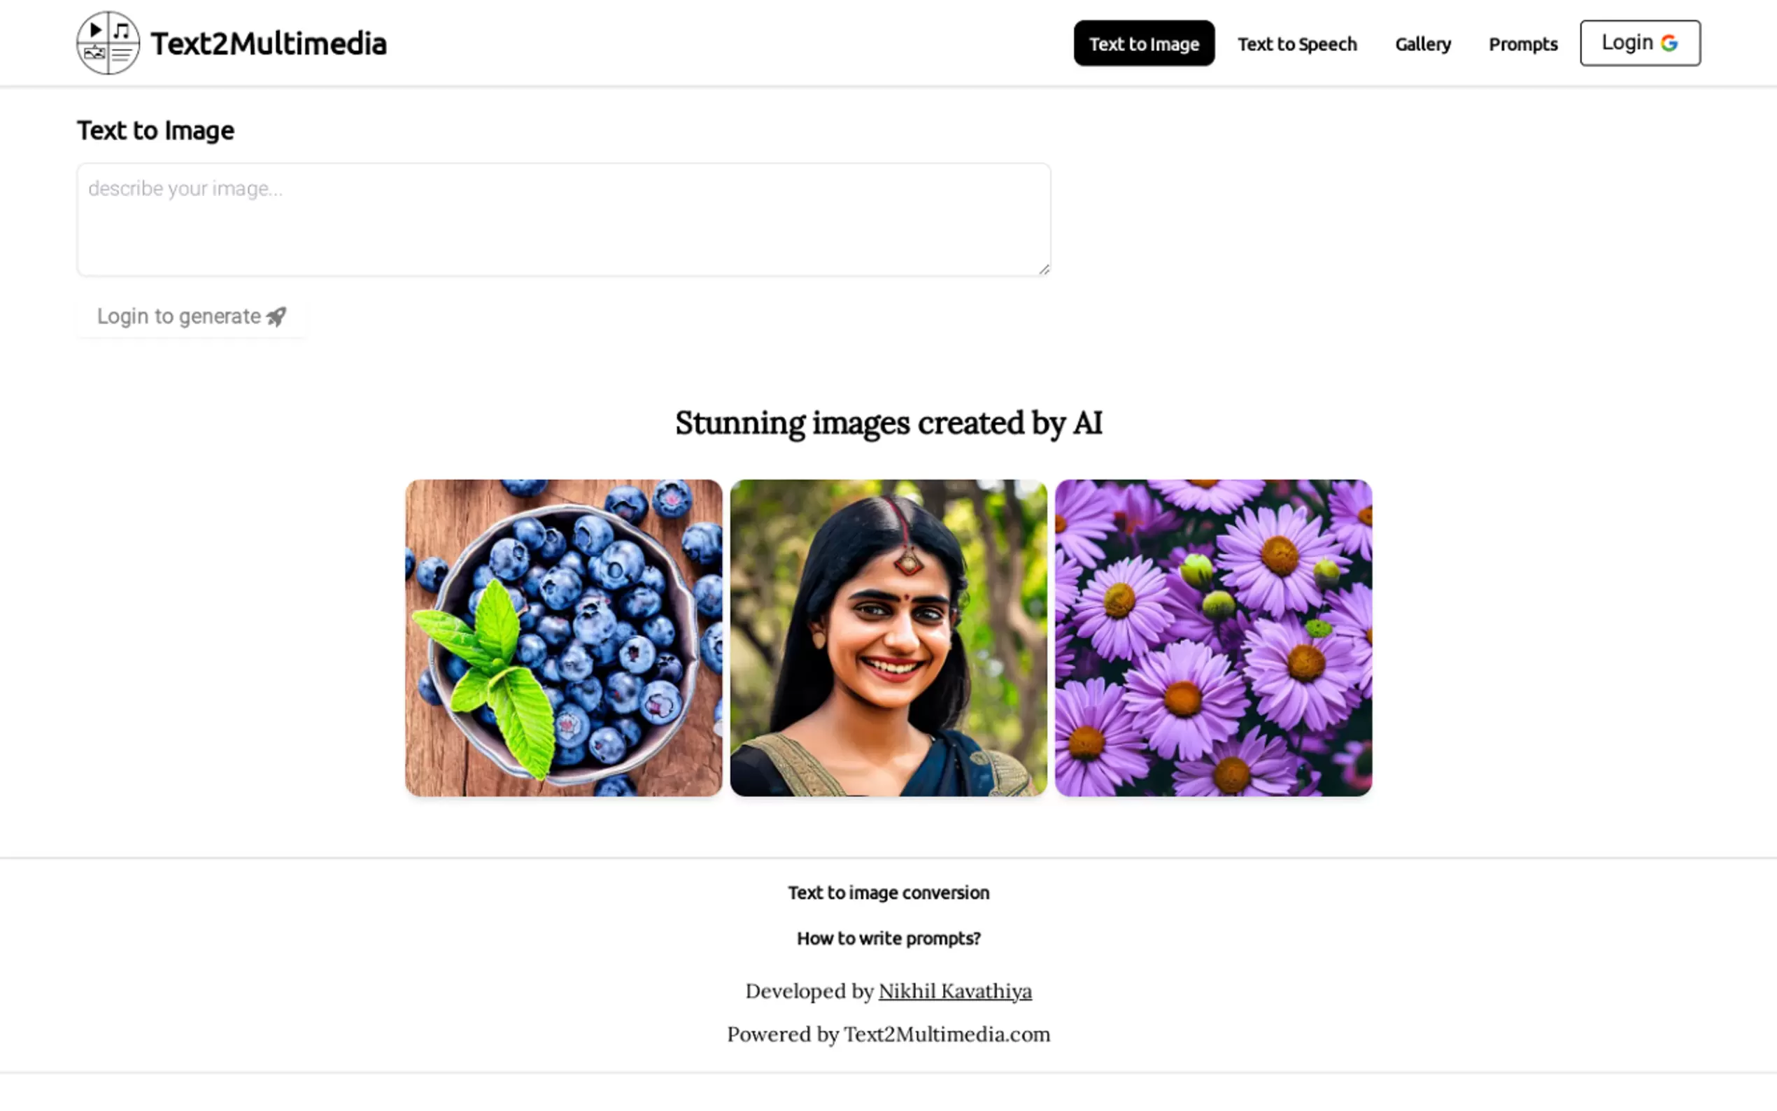This screenshot has width=1777, height=1111.
Task: Click the Powered by Text2Multimedia.com footer text
Action: [888, 1035]
